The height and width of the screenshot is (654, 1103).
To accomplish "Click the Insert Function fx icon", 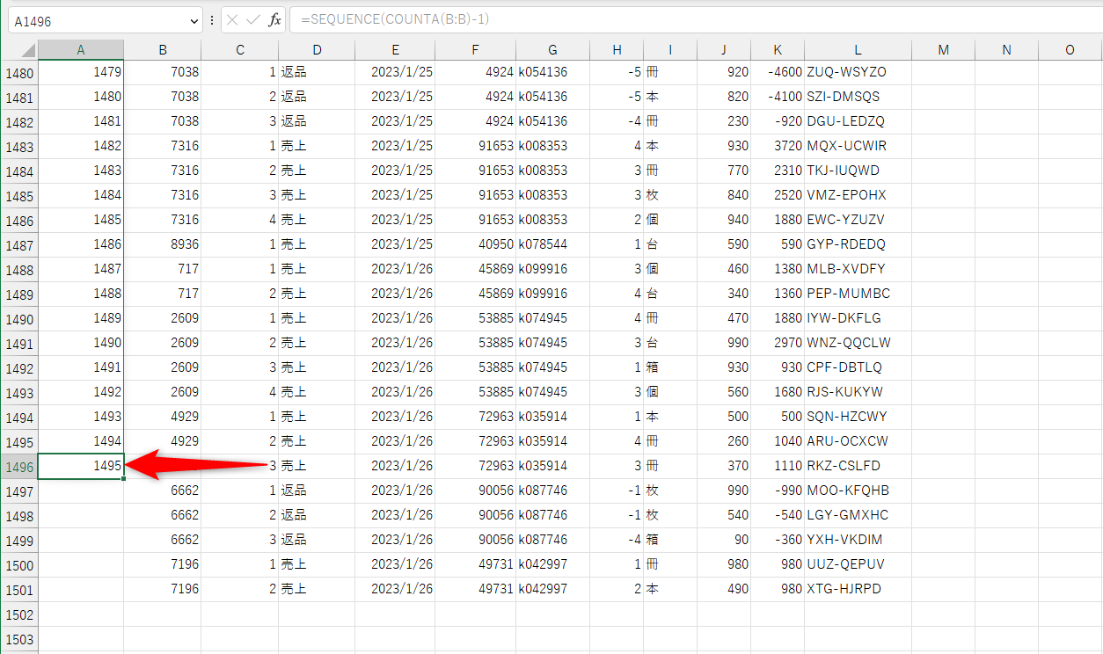I will click(274, 20).
